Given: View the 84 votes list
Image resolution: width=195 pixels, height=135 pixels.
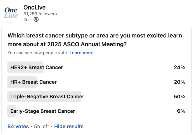Looking at the screenshot, I should [18, 126].
